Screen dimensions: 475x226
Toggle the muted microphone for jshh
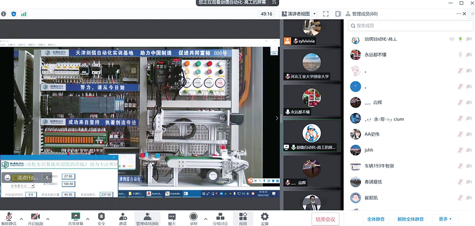[460, 150]
